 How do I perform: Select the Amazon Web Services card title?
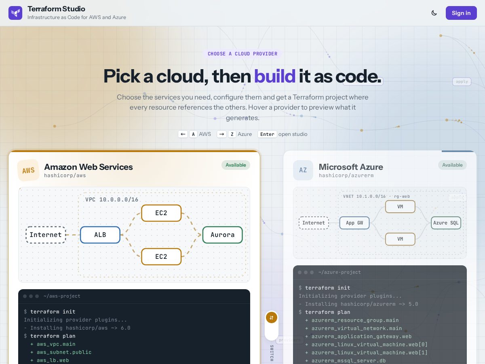(89, 167)
